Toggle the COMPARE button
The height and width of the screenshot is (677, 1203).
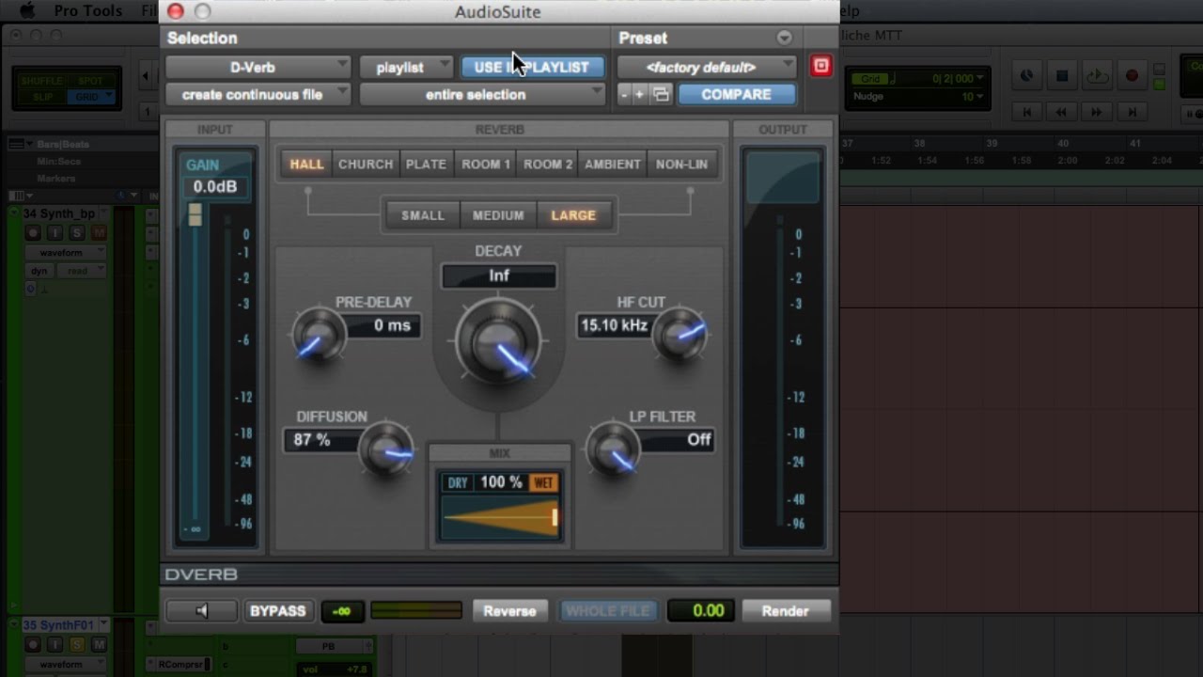[736, 94]
